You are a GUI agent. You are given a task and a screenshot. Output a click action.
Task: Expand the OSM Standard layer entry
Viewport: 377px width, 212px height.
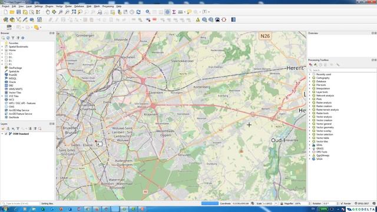tap(2, 134)
